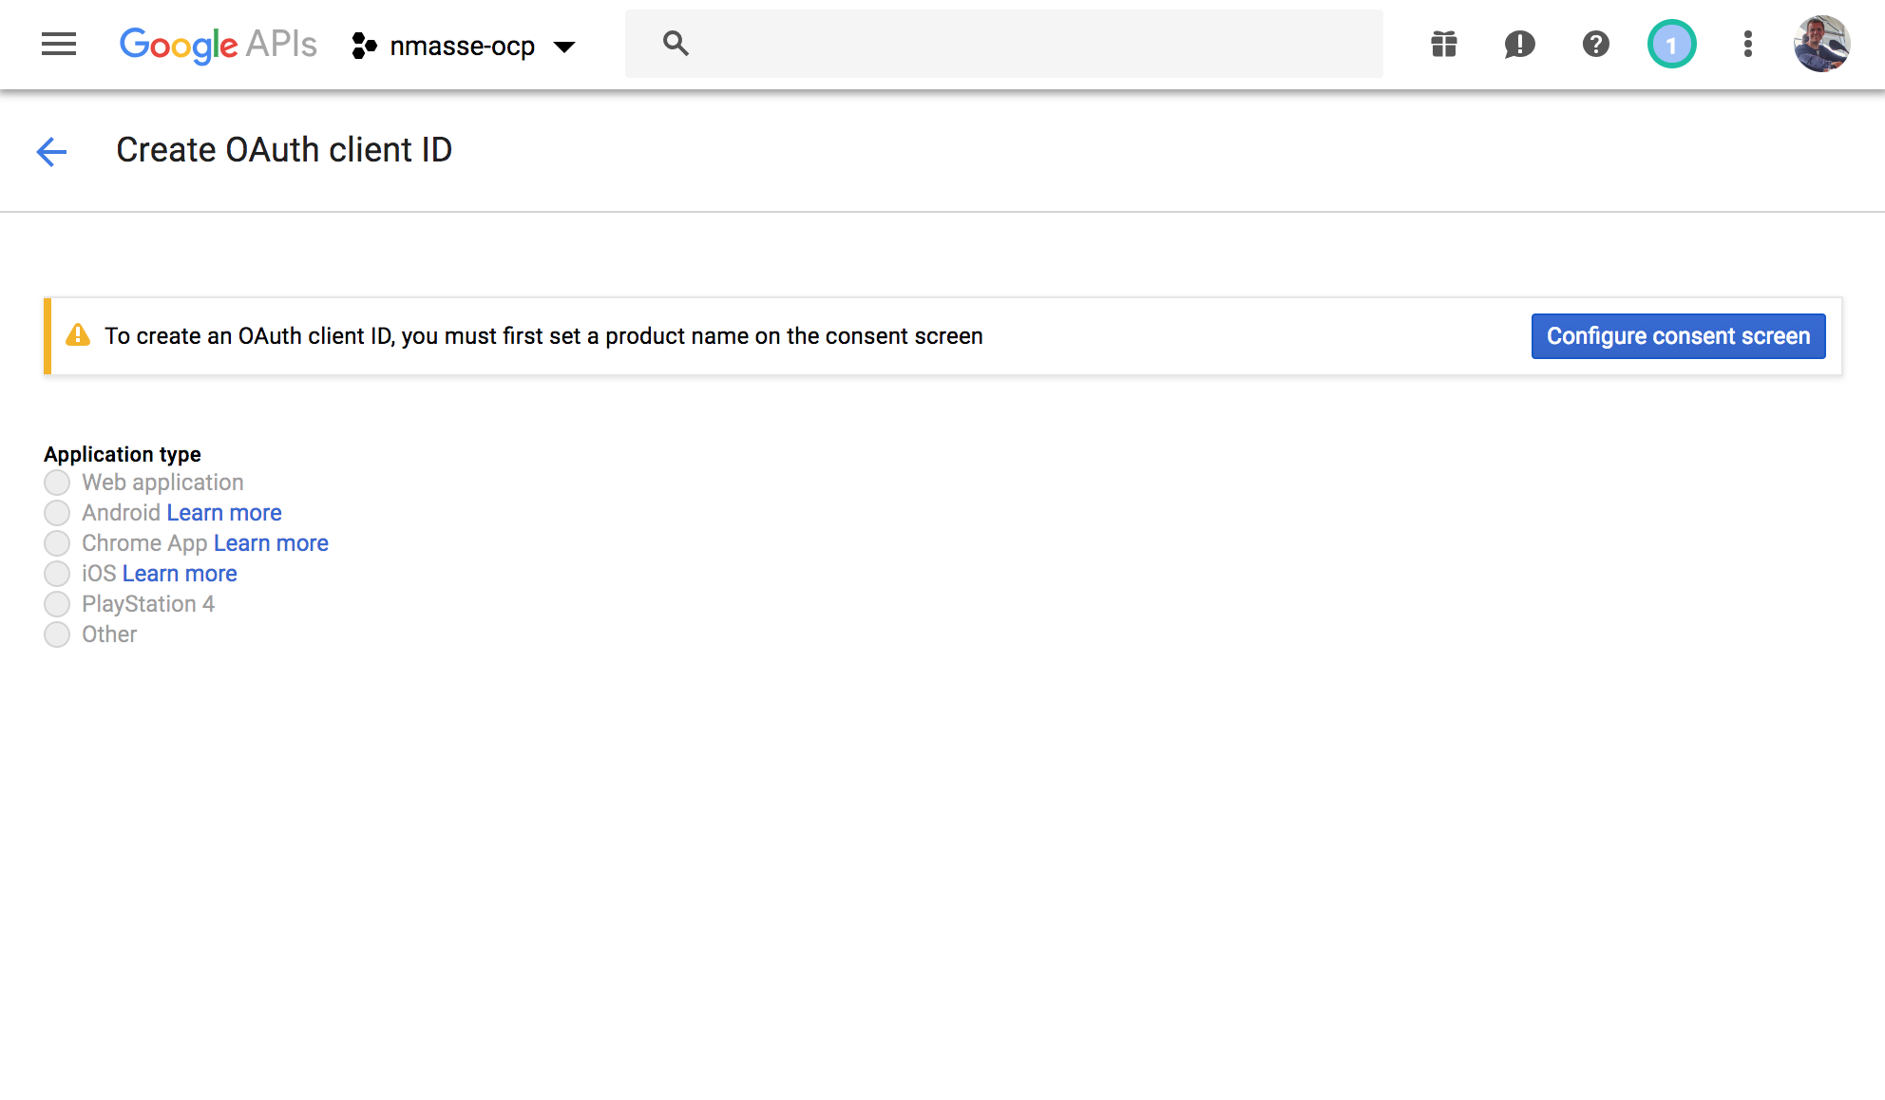
Task: Open the navigation hamburger menu
Action: click(59, 44)
